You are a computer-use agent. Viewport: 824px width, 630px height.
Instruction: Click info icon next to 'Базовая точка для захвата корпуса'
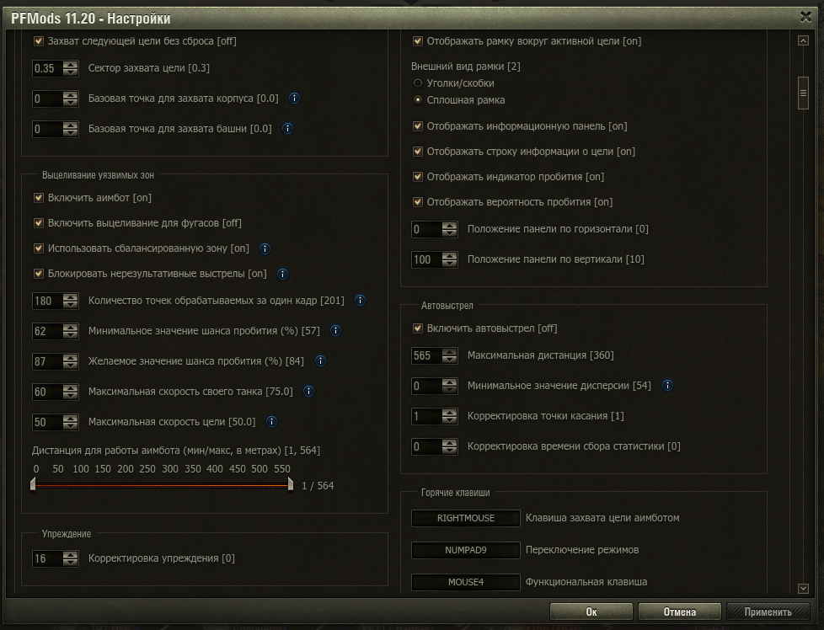pos(294,99)
